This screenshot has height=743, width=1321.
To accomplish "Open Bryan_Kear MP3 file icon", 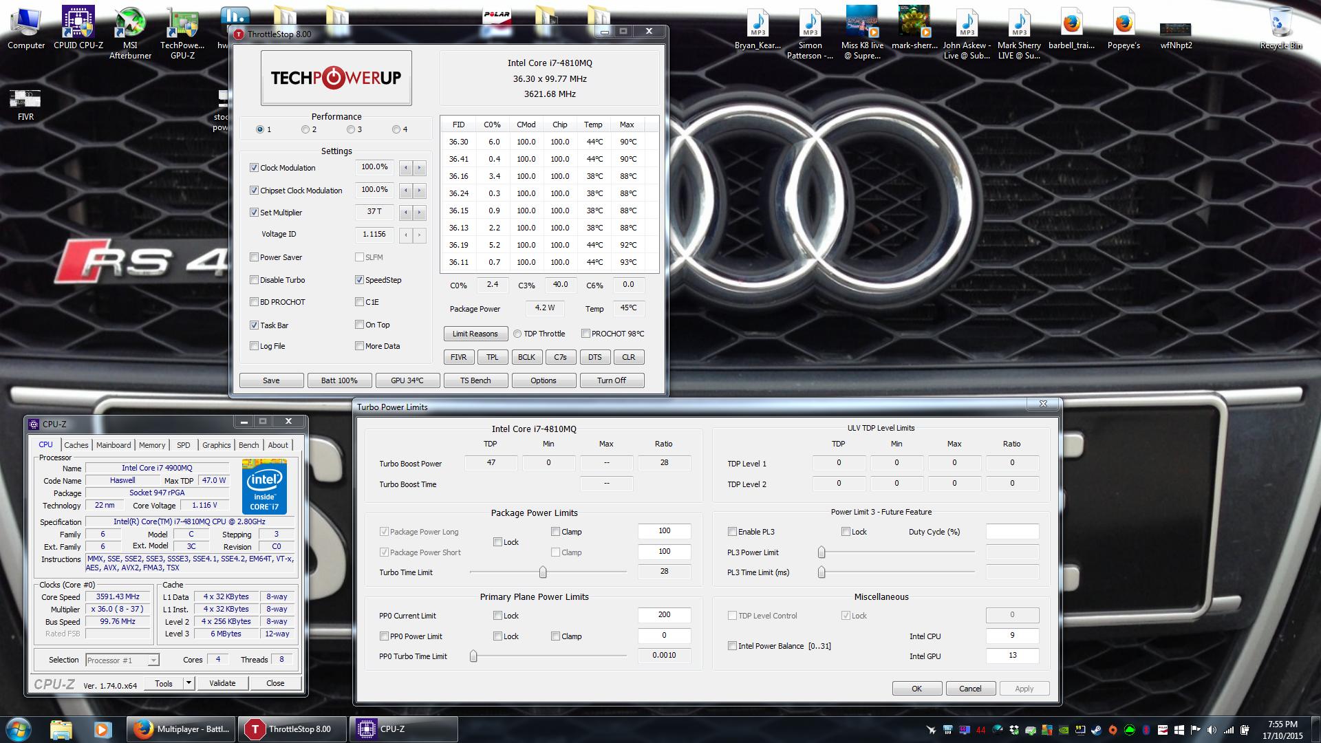I will click(x=758, y=28).
